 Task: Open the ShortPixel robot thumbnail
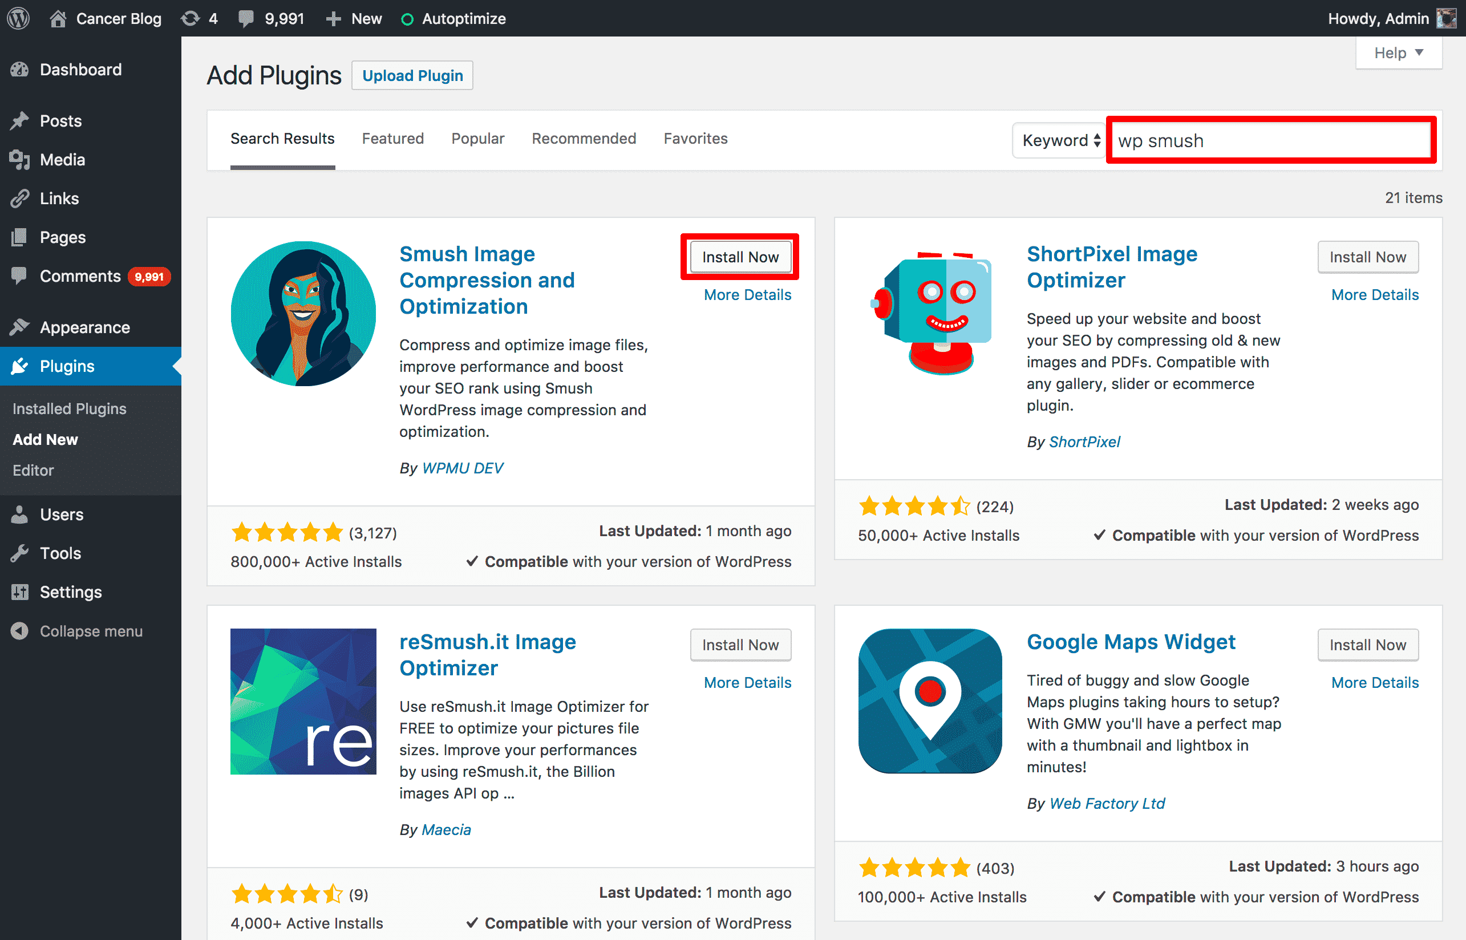click(x=931, y=314)
